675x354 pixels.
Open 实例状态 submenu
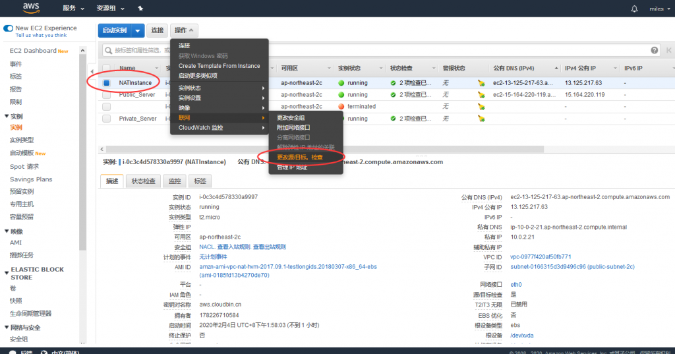coord(219,88)
